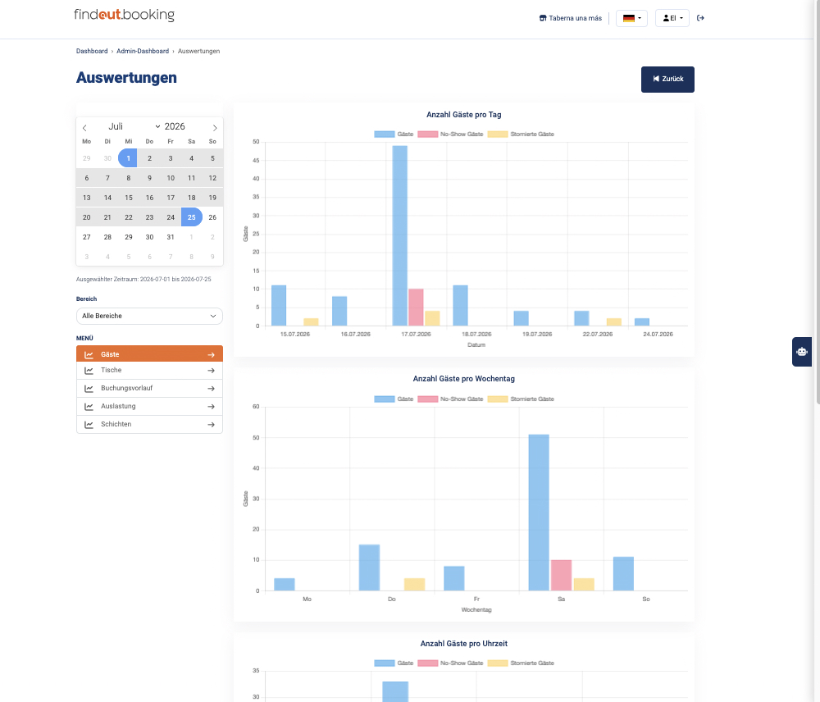
Task: Select July 15 in calendar
Action: click(129, 198)
